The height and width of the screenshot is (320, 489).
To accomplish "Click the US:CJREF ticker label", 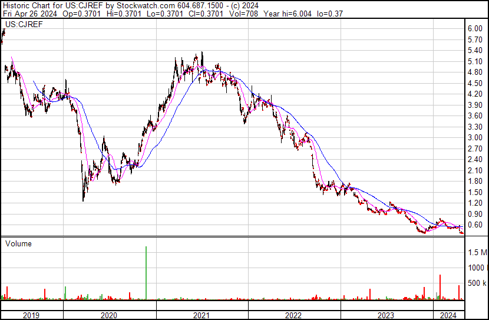I will (24, 24).
